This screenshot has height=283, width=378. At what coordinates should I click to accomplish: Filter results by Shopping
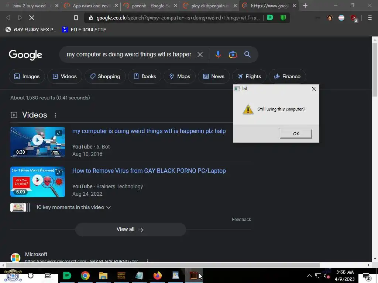[x=105, y=77]
